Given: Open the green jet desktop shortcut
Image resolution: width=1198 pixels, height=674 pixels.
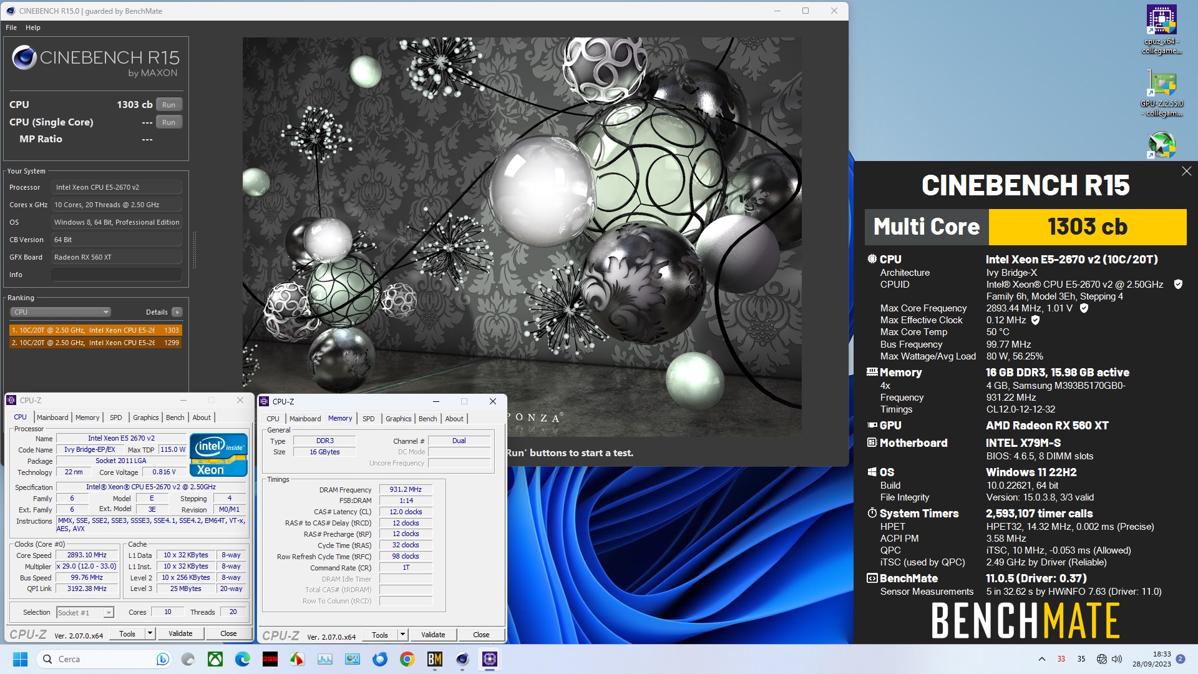Looking at the screenshot, I should [1162, 145].
